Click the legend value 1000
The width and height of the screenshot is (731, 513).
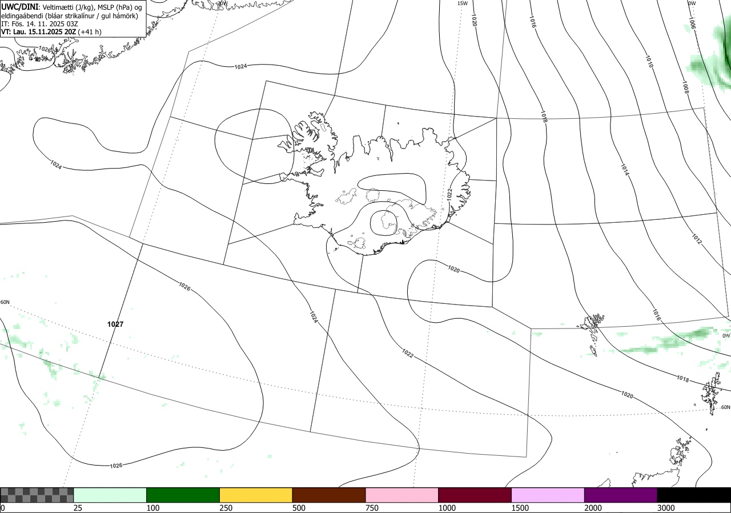tap(447, 508)
